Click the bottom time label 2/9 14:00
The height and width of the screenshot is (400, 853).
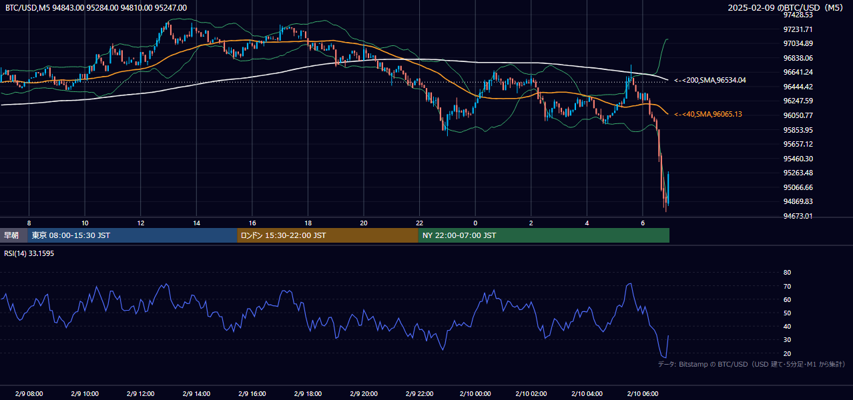[x=196, y=393]
